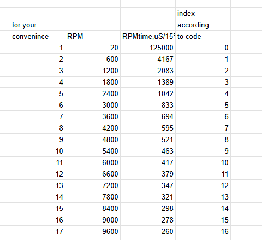262x240 pixels.
Task: Select the cell with value 833
Action: click(148, 105)
